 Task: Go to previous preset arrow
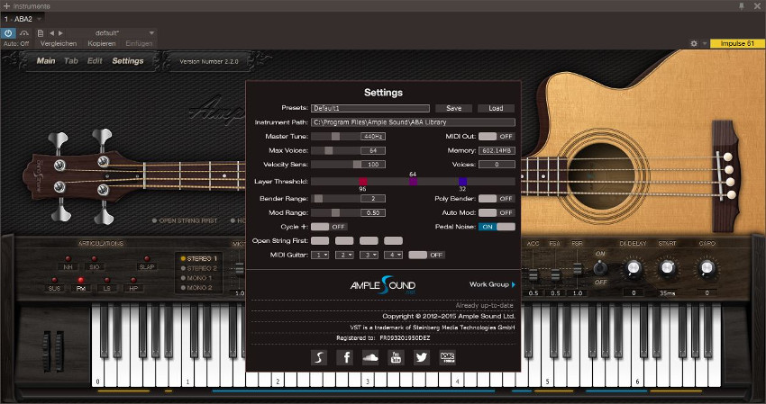pyautogui.click(x=51, y=33)
